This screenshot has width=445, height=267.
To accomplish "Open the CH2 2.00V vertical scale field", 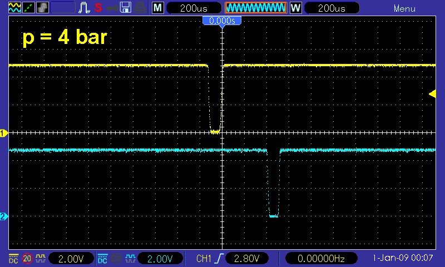I will click(159, 259).
